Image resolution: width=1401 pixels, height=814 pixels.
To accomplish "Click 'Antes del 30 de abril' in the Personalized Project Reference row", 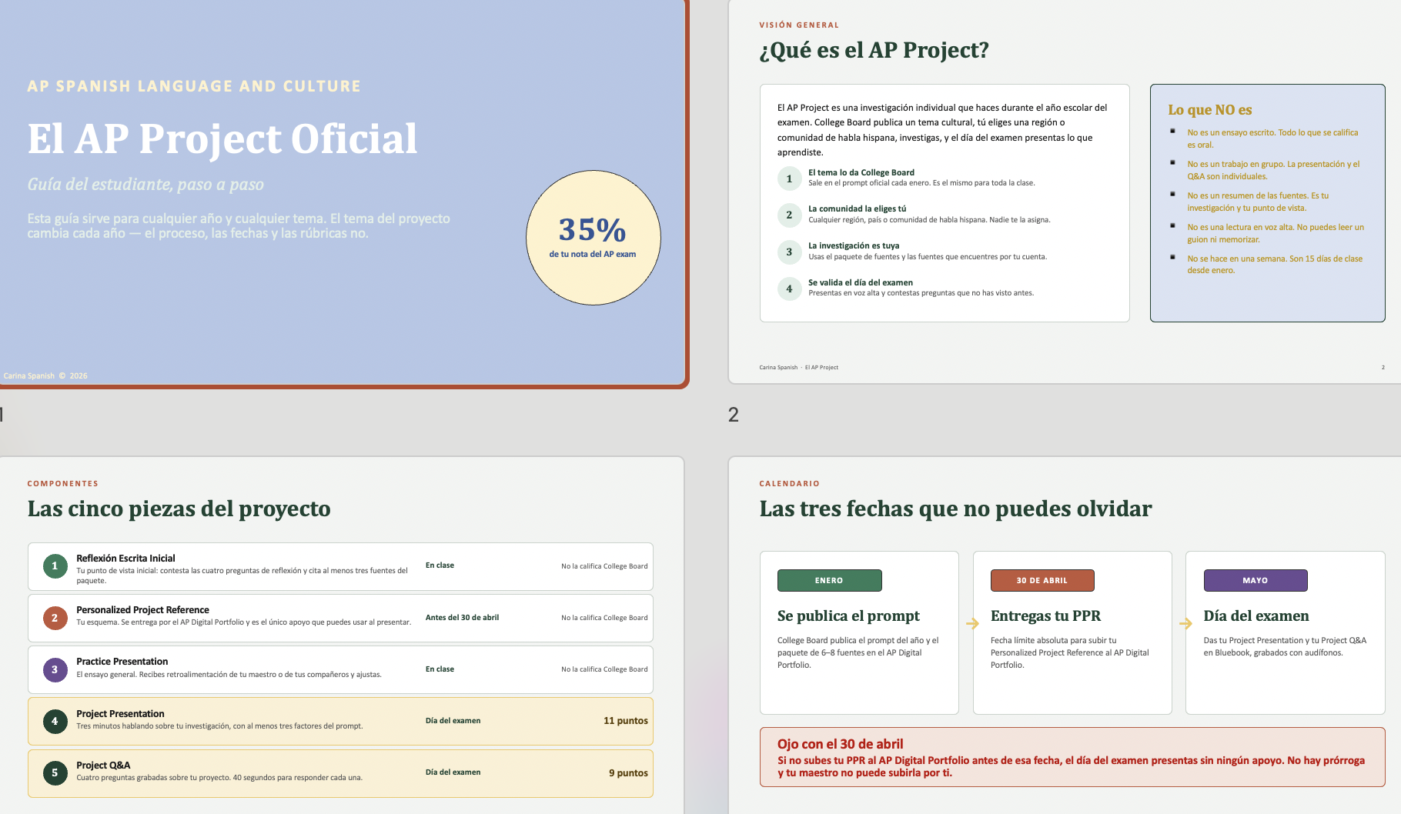I will click(x=462, y=618).
